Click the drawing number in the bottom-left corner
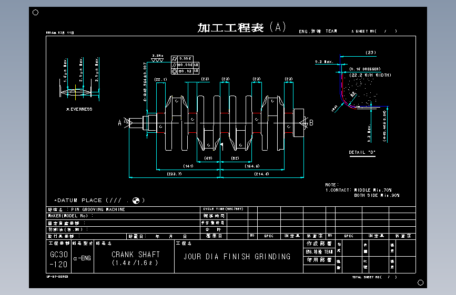Image resolution: width=456 pixels, height=295 pixels. click(57, 277)
